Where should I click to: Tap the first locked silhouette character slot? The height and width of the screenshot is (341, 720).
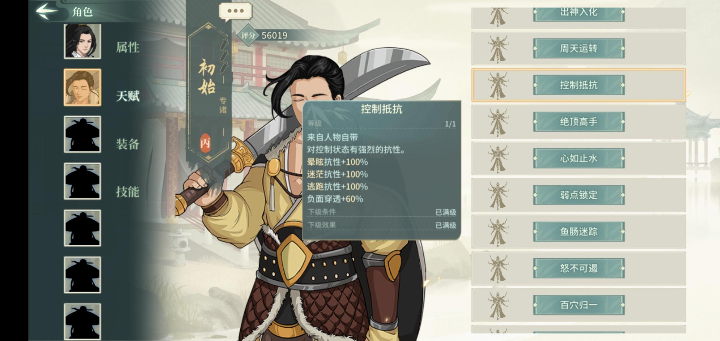point(82,134)
